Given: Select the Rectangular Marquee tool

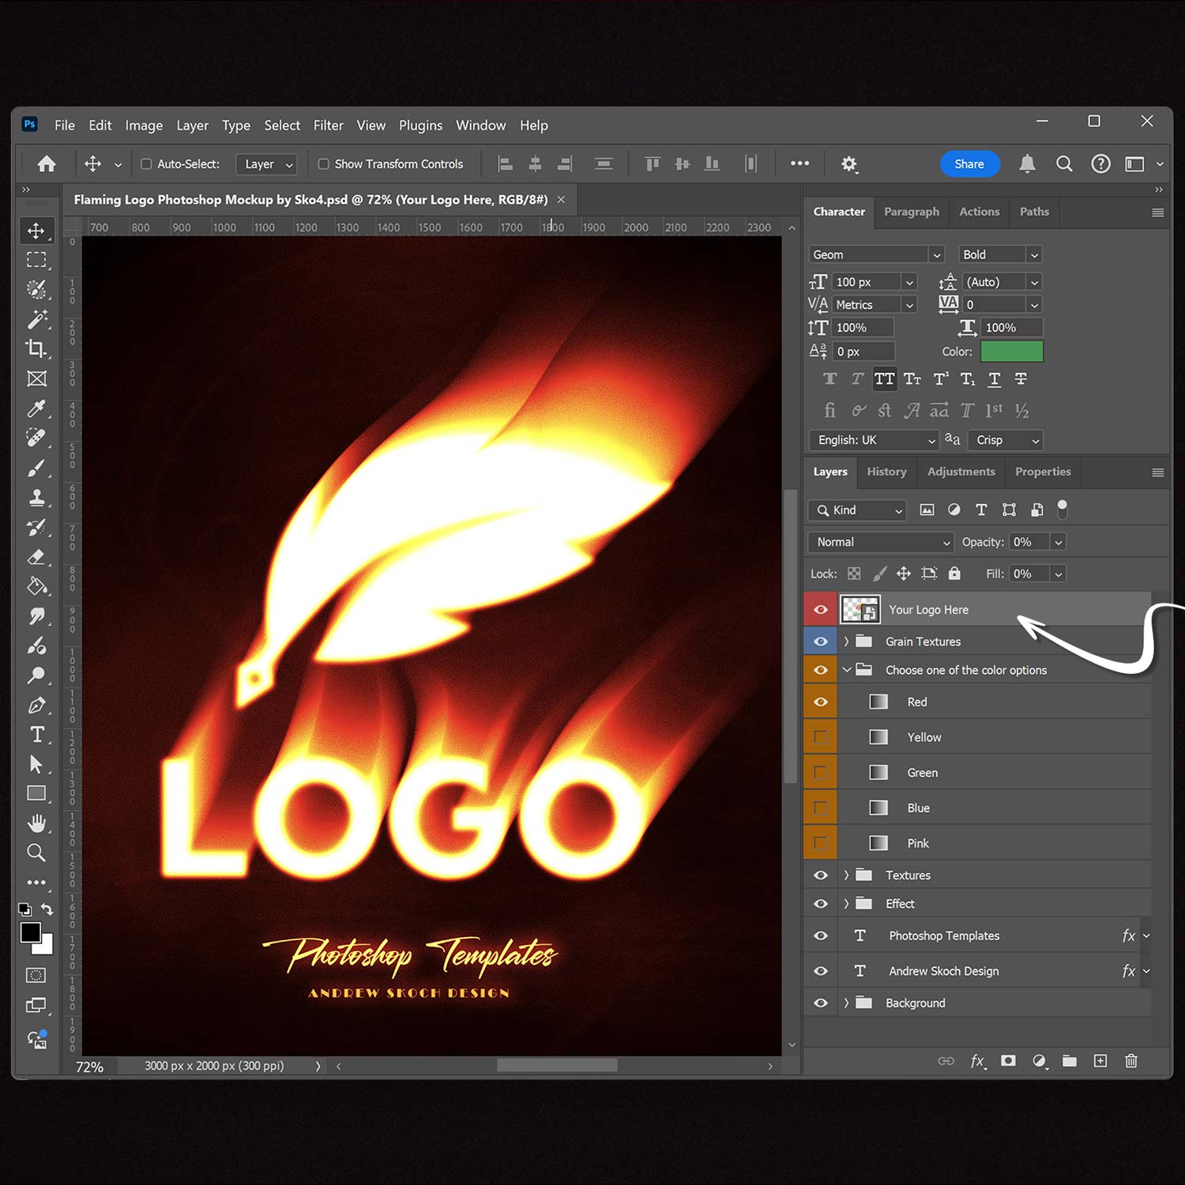Looking at the screenshot, I should 36,260.
